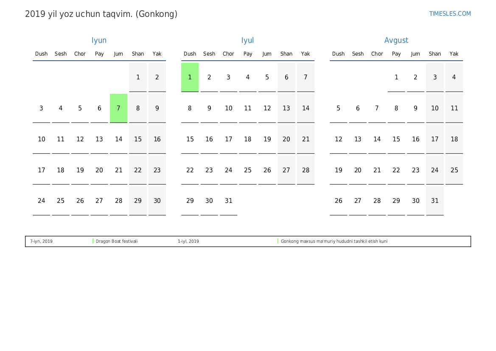Click August 15 date cell
The image size is (496, 351).
396,139
